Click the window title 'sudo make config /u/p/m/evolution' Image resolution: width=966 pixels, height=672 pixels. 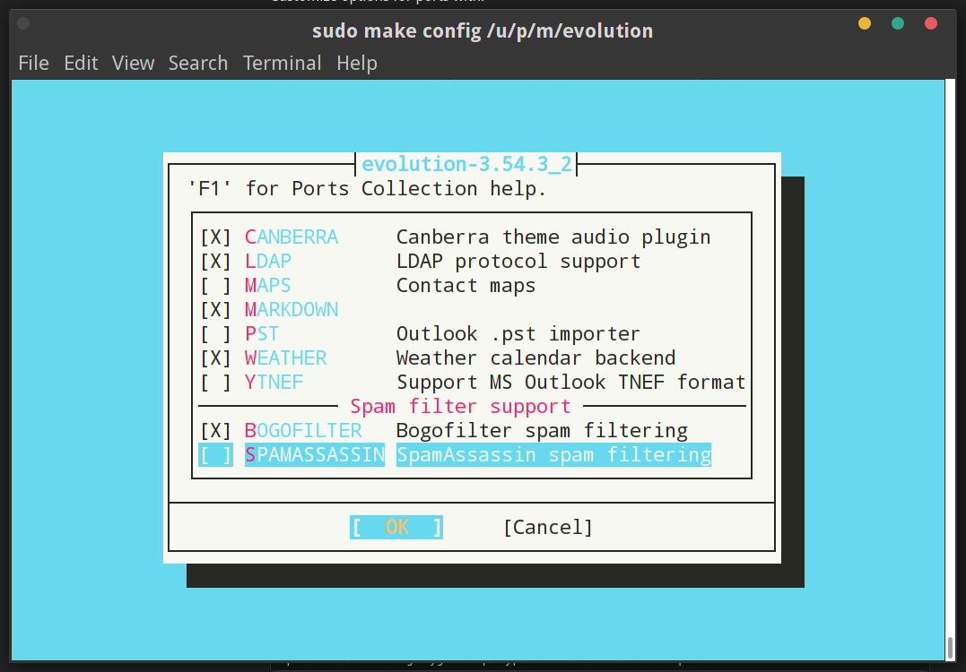tap(483, 30)
